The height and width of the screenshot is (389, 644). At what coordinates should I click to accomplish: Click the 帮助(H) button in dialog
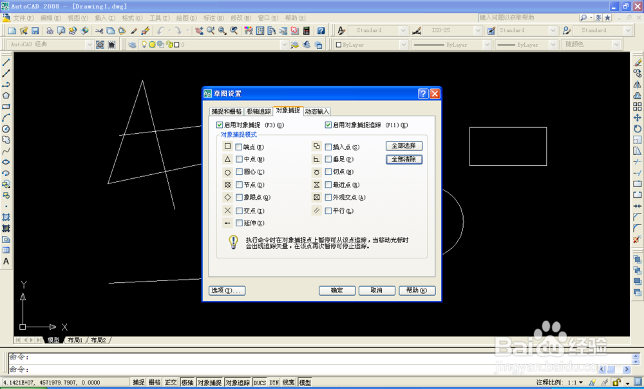coord(417,291)
